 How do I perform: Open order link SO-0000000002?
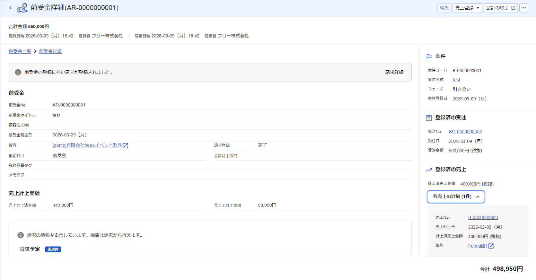click(x=465, y=132)
